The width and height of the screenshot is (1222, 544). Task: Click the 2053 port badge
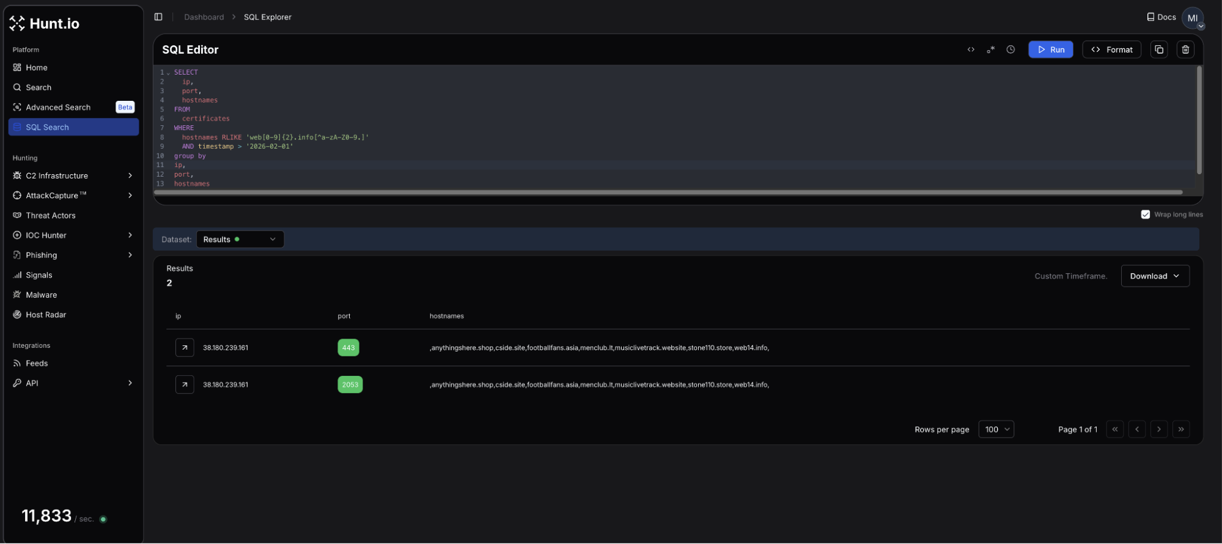coord(350,384)
